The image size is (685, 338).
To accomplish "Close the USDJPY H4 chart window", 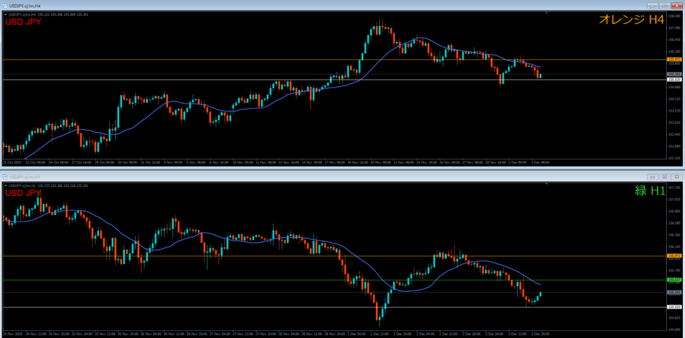I will (676, 5).
